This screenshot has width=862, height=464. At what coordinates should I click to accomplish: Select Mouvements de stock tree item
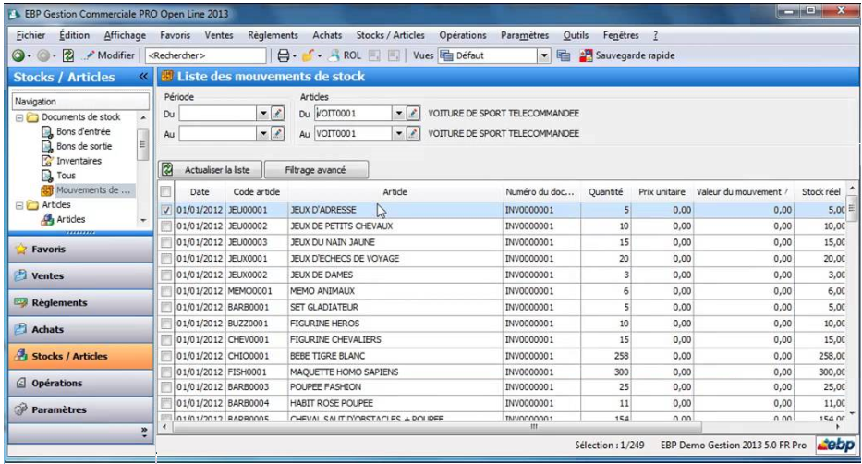pos(87,190)
